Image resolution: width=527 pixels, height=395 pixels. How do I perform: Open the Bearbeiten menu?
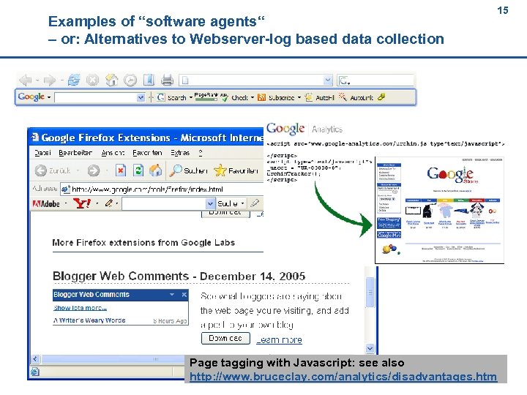point(75,153)
